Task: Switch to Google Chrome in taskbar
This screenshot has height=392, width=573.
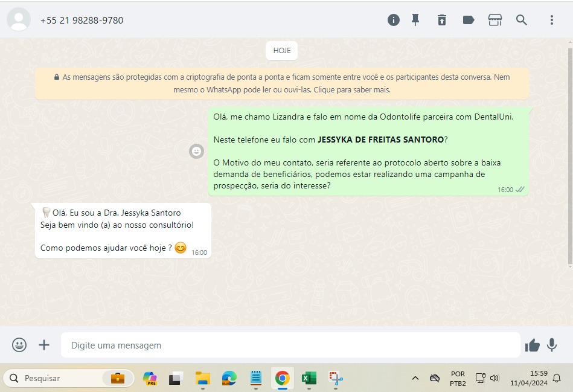Action: point(282,378)
